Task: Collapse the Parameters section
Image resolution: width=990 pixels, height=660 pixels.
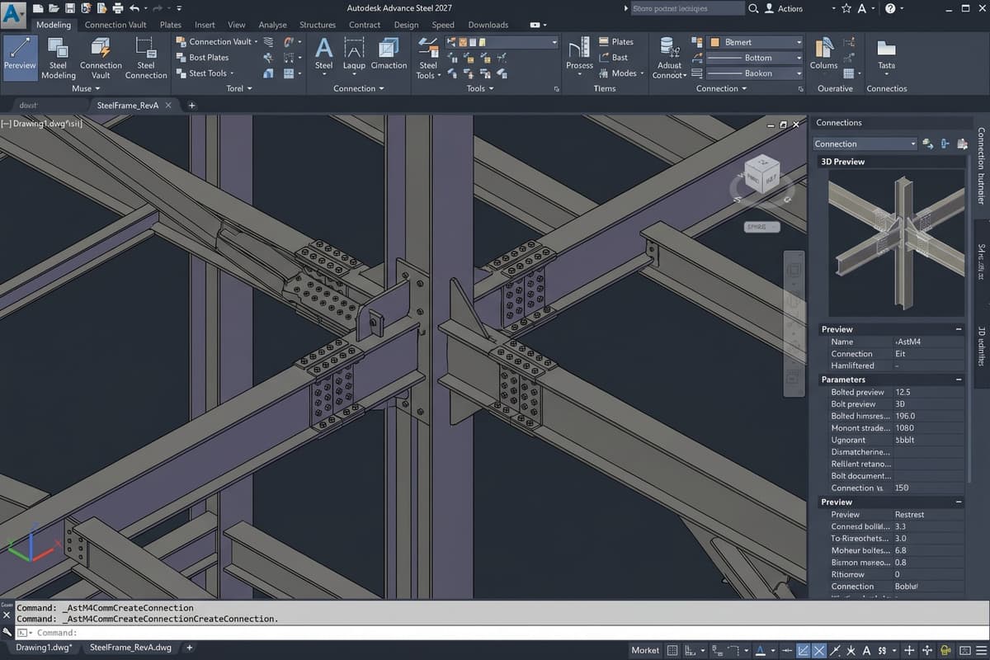Action: [x=958, y=379]
